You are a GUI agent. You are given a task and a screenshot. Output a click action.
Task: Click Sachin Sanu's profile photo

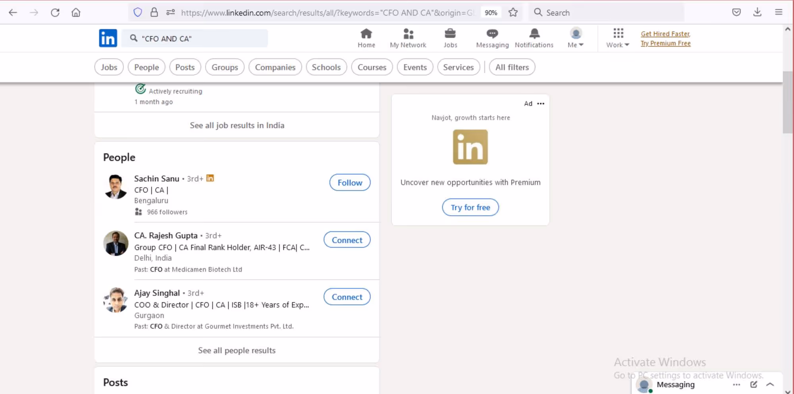point(116,186)
